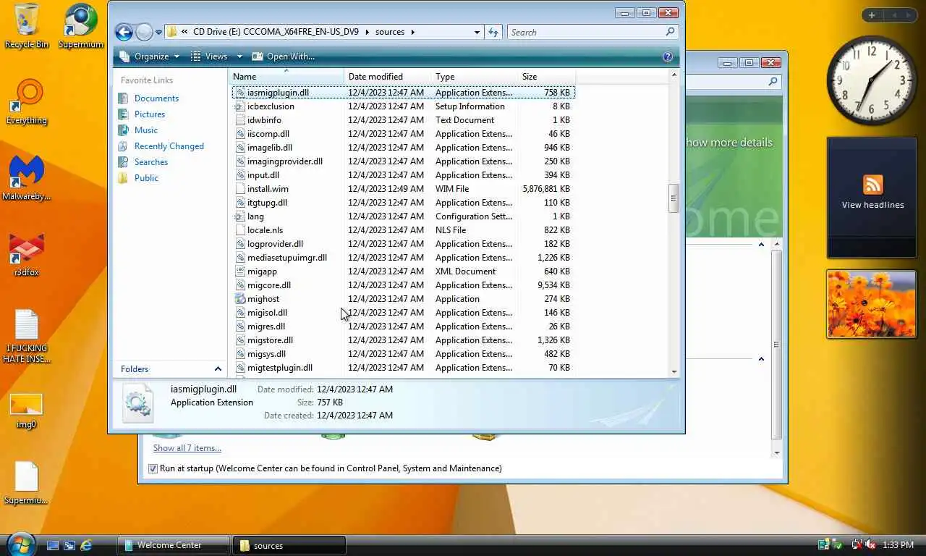Open Explorer help question mark icon

668,56
